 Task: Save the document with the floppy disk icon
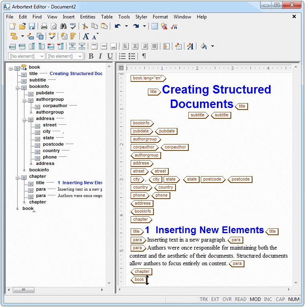[32, 26]
